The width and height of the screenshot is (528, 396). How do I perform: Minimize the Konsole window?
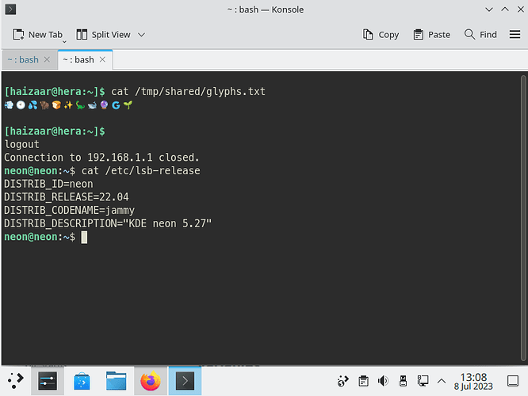[x=489, y=10]
